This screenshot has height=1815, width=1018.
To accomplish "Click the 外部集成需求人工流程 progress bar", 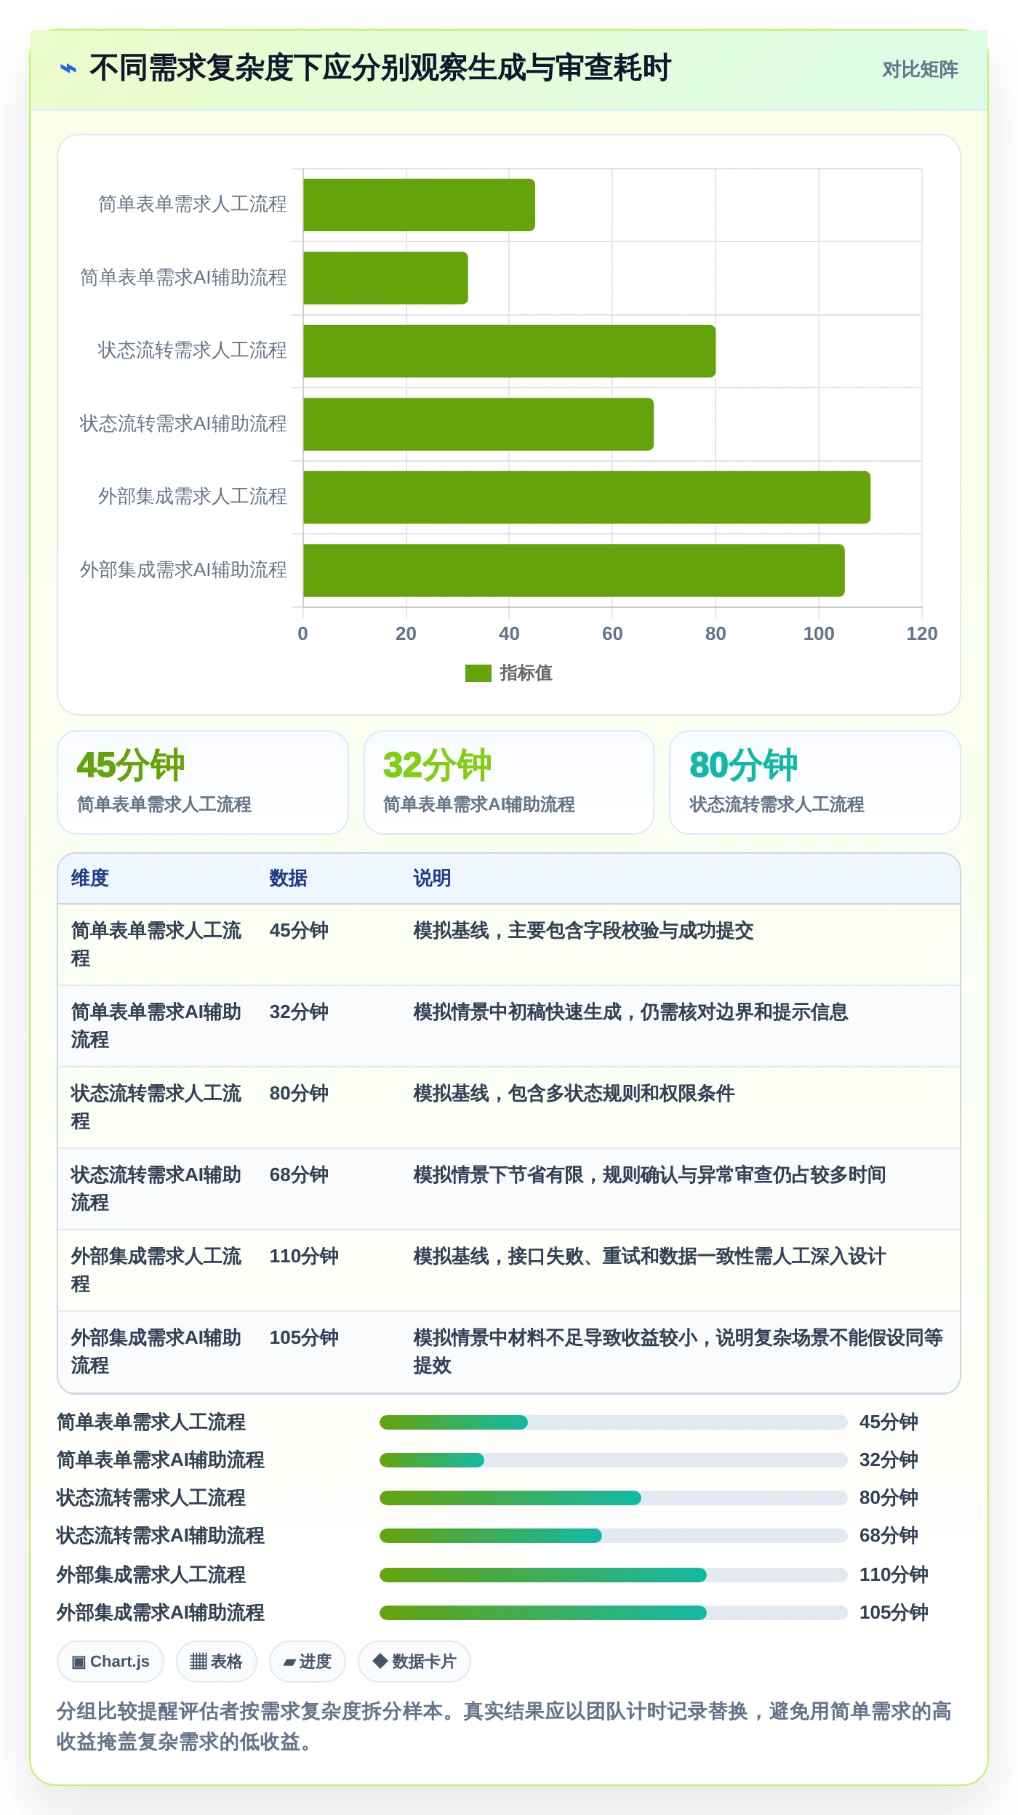I will click(613, 1575).
